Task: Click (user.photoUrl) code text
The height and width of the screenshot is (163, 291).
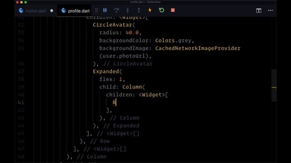Action: coord(124,56)
